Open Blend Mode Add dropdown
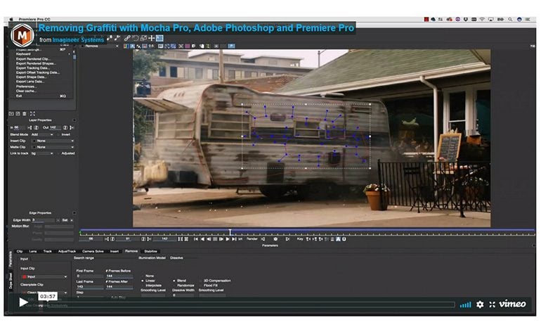The height and width of the screenshot is (332, 541). click(x=42, y=134)
